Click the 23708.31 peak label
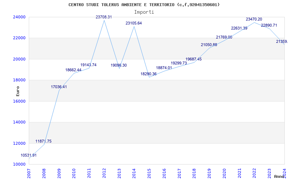 [104, 17]
